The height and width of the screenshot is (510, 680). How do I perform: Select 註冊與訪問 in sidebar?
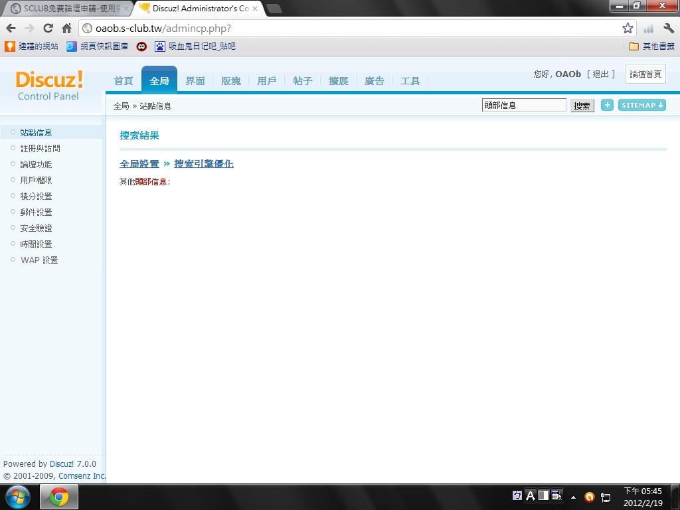click(40, 149)
